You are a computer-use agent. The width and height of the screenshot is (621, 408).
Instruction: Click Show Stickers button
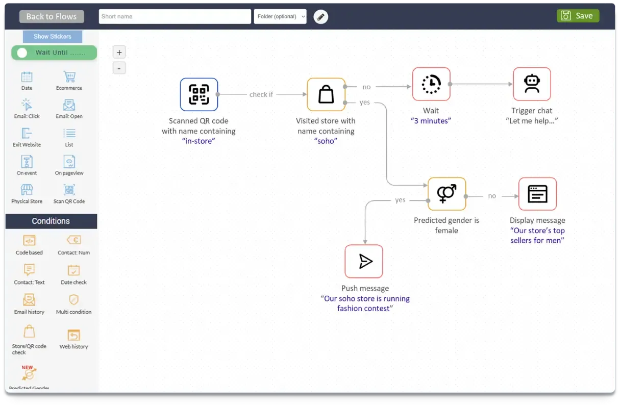(53, 36)
